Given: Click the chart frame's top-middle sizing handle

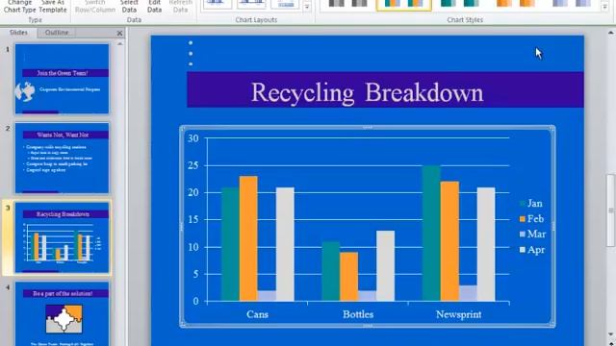Looking at the screenshot, I should click(x=368, y=127).
